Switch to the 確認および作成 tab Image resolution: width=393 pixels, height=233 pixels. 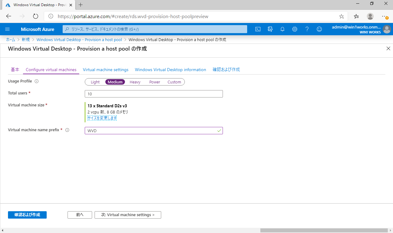click(x=226, y=70)
